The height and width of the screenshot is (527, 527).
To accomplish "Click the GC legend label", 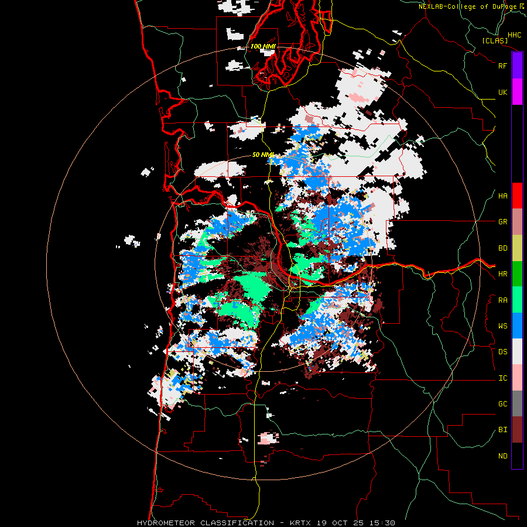I will point(502,404).
